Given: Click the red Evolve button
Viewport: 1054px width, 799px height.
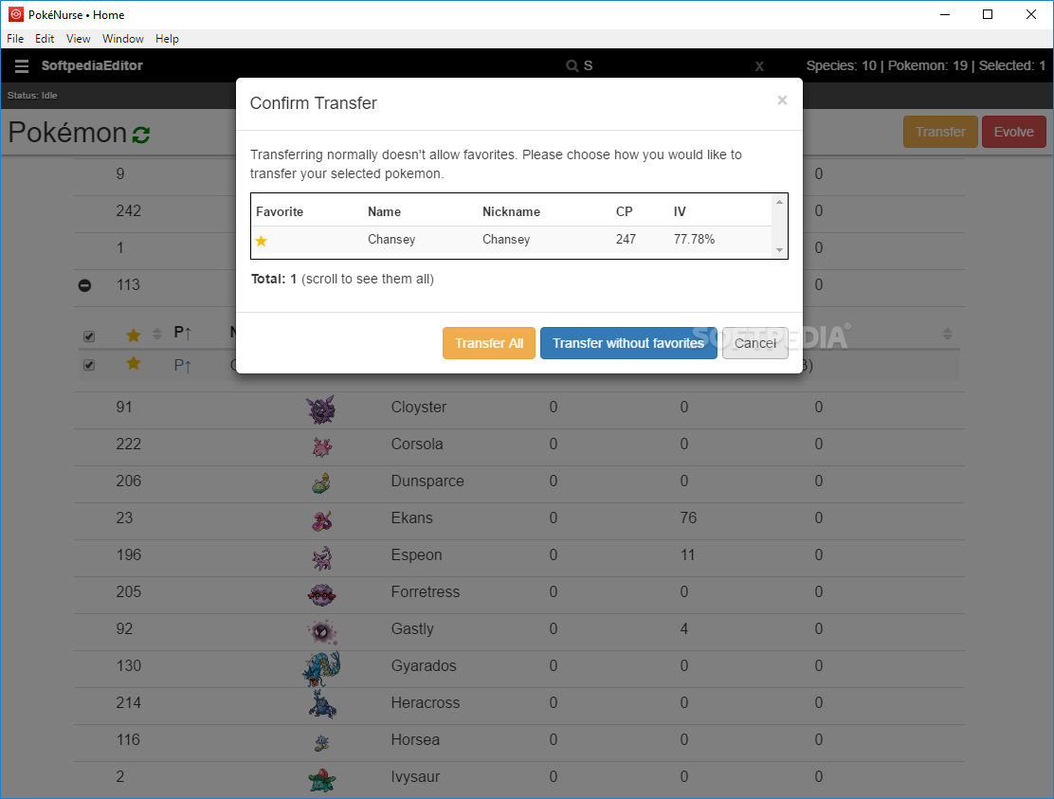Looking at the screenshot, I should tap(1013, 132).
